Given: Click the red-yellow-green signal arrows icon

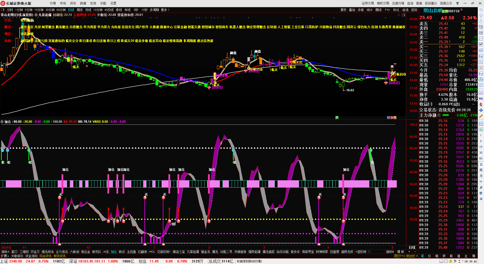Looking at the screenshot, I should [459, 261].
